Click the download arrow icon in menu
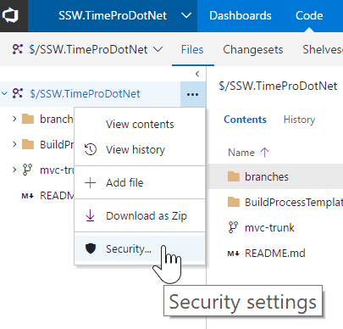This screenshot has width=343, height=329. (91, 215)
